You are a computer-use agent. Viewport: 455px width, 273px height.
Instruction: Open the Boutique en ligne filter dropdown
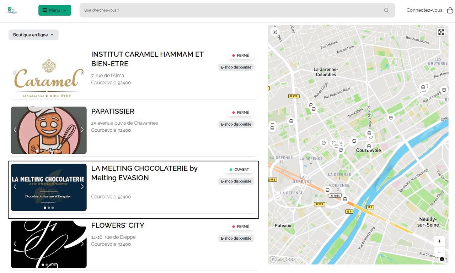coord(33,34)
